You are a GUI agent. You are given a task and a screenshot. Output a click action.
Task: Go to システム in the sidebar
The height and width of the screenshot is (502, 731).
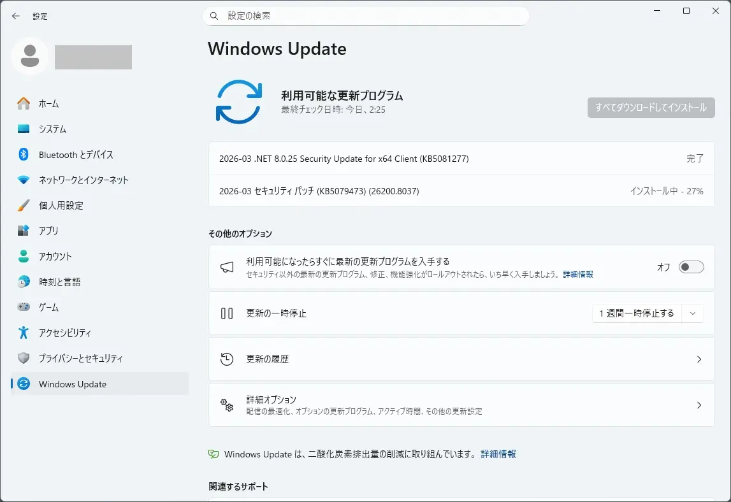click(x=52, y=129)
